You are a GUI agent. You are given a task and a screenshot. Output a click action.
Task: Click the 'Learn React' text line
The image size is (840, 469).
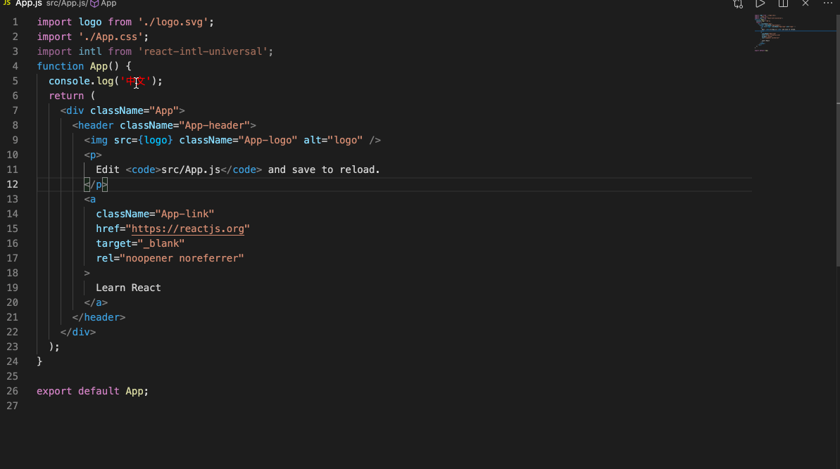coord(128,288)
